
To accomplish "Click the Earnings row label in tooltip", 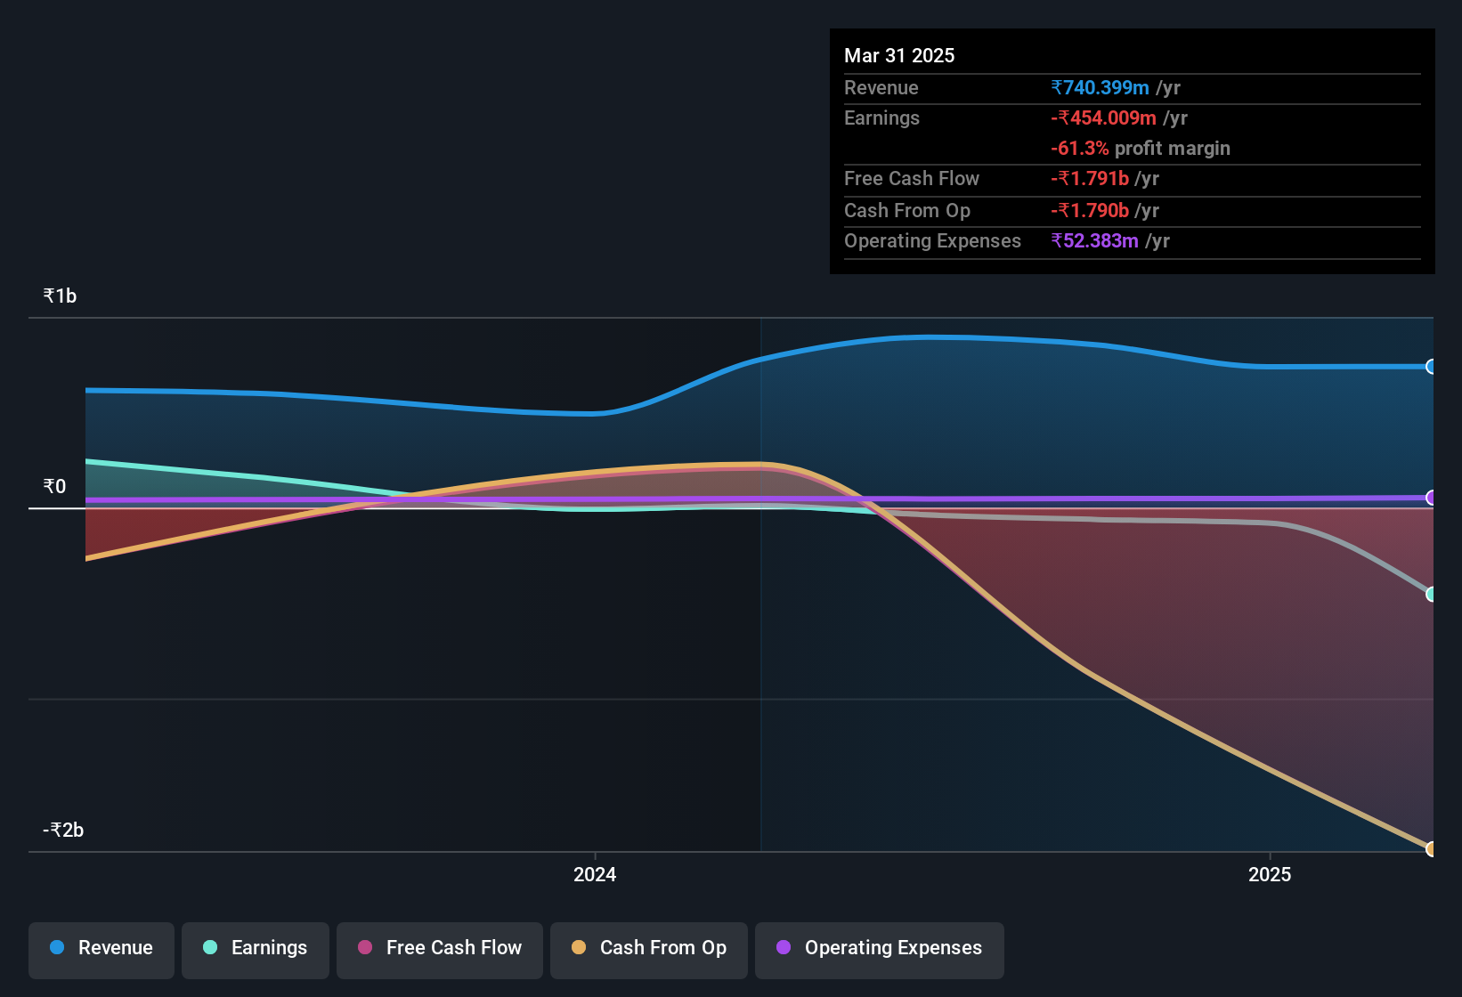I will pos(881,118).
